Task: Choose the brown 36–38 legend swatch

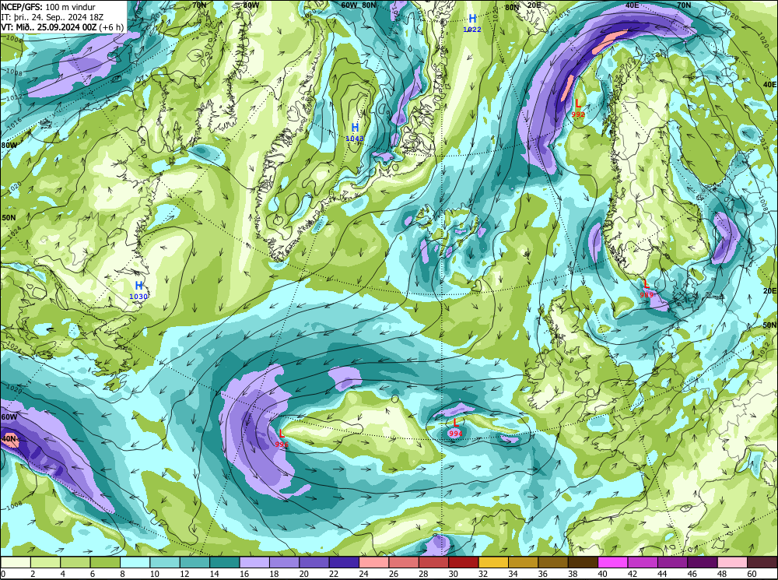Action: coord(553,562)
